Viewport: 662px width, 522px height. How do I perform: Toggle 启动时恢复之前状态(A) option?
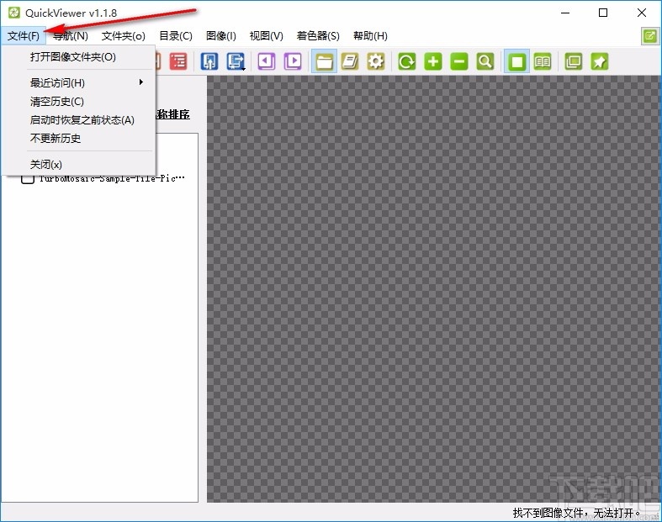tap(79, 120)
